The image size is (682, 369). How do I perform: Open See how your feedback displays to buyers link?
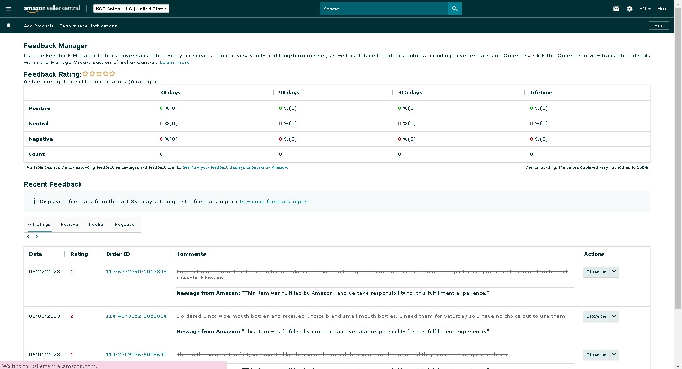[235, 167]
